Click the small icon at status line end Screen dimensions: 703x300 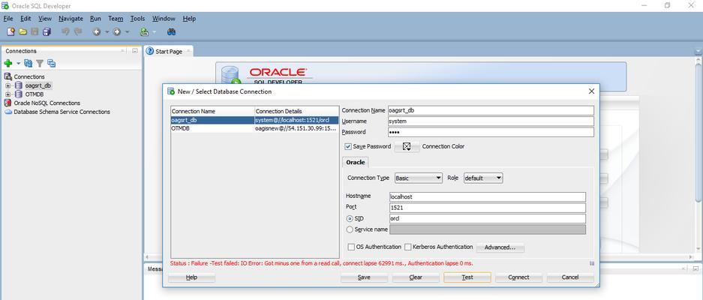pyautogui.click(x=592, y=263)
